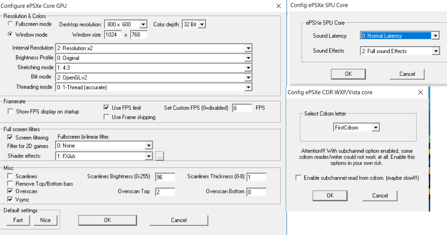Close the Config ePSXe CDR window
The width and height of the screenshot is (447, 235).
pyautogui.click(x=421, y=92)
